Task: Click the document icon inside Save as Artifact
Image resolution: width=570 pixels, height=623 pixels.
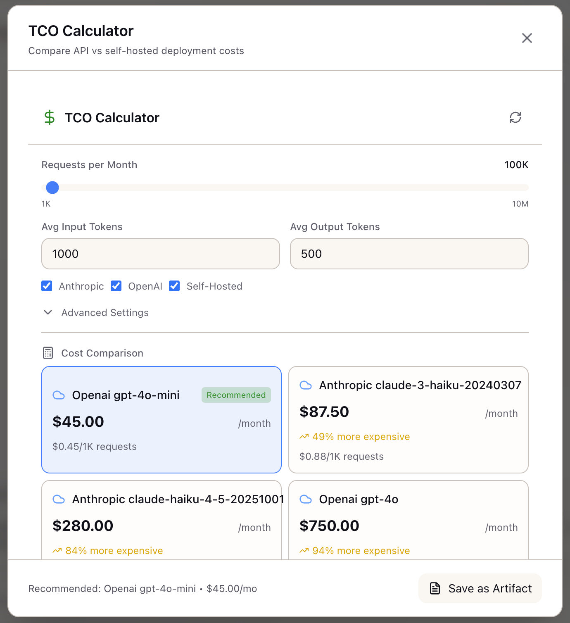Action: pos(435,588)
